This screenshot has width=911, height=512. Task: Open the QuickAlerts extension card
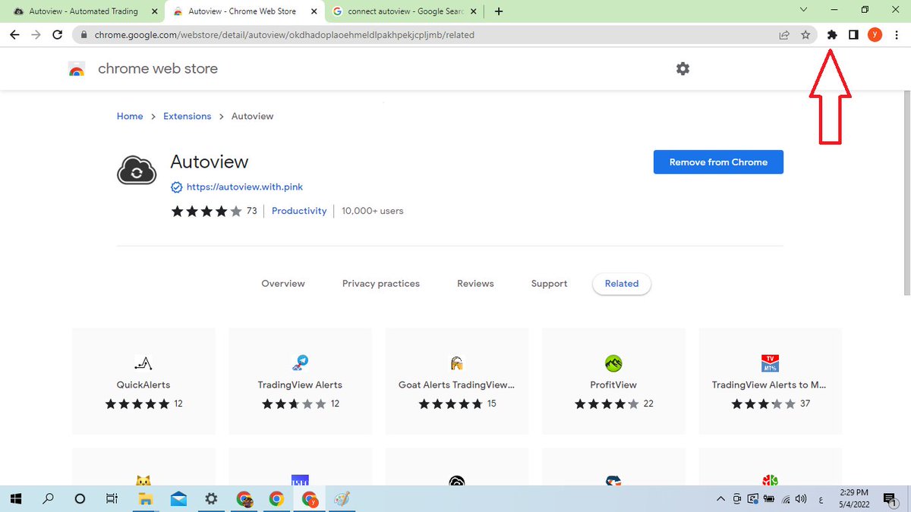tap(143, 382)
